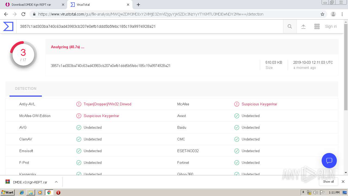Click the address bar URL
This screenshot has height=196, width=348.
[151, 14]
